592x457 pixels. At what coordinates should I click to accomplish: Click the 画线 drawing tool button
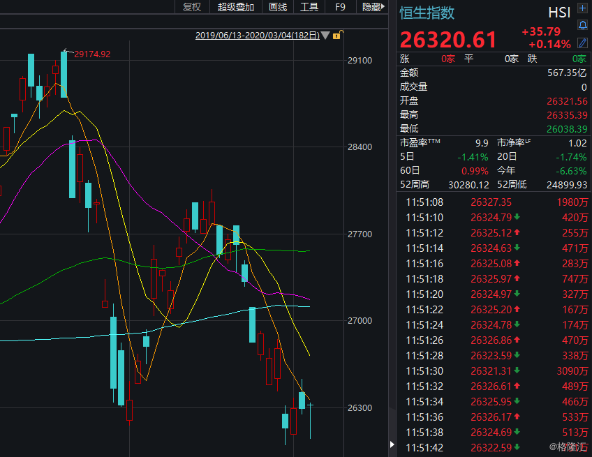point(278,7)
